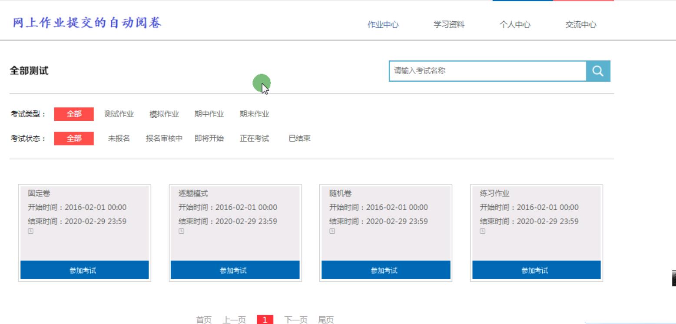Filter exam type by 模拟作业
676x324 pixels.
(164, 114)
